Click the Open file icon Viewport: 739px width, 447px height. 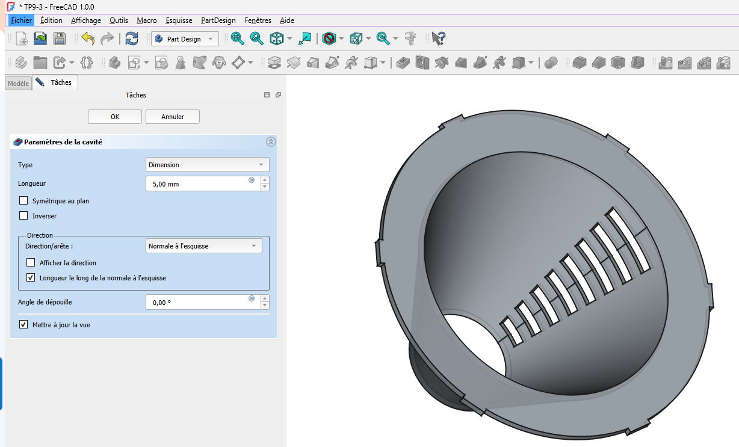point(40,39)
